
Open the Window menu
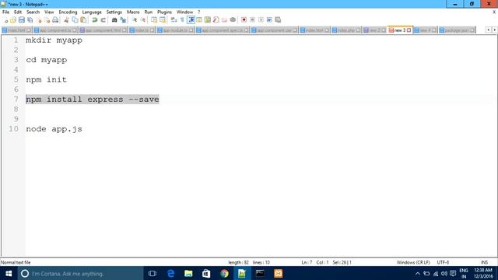click(185, 12)
